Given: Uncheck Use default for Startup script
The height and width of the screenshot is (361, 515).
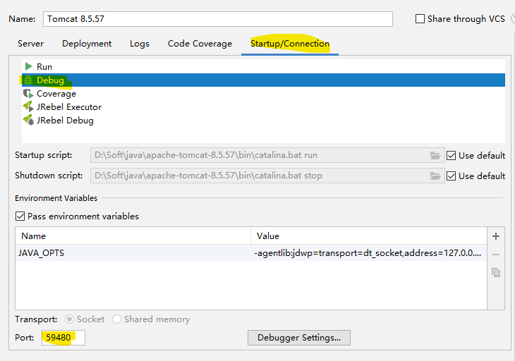Looking at the screenshot, I should coord(451,156).
